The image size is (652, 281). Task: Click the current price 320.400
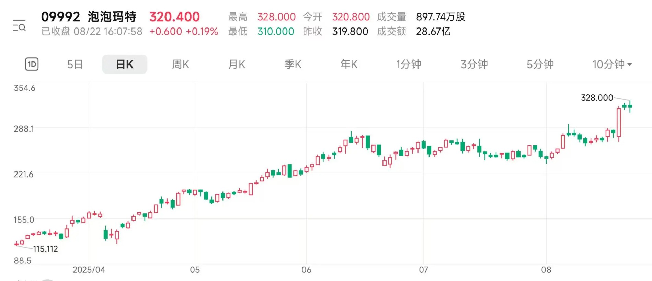click(x=174, y=16)
